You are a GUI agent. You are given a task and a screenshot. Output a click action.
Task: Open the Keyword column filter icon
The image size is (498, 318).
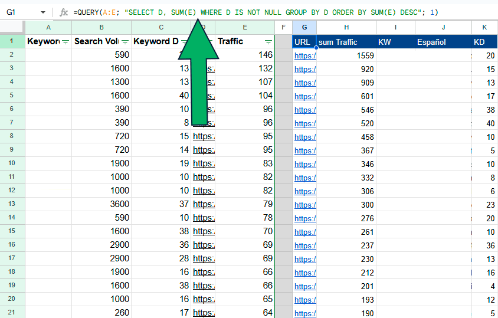[x=65, y=42]
